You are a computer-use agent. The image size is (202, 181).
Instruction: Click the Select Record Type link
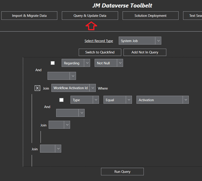tap(98, 41)
